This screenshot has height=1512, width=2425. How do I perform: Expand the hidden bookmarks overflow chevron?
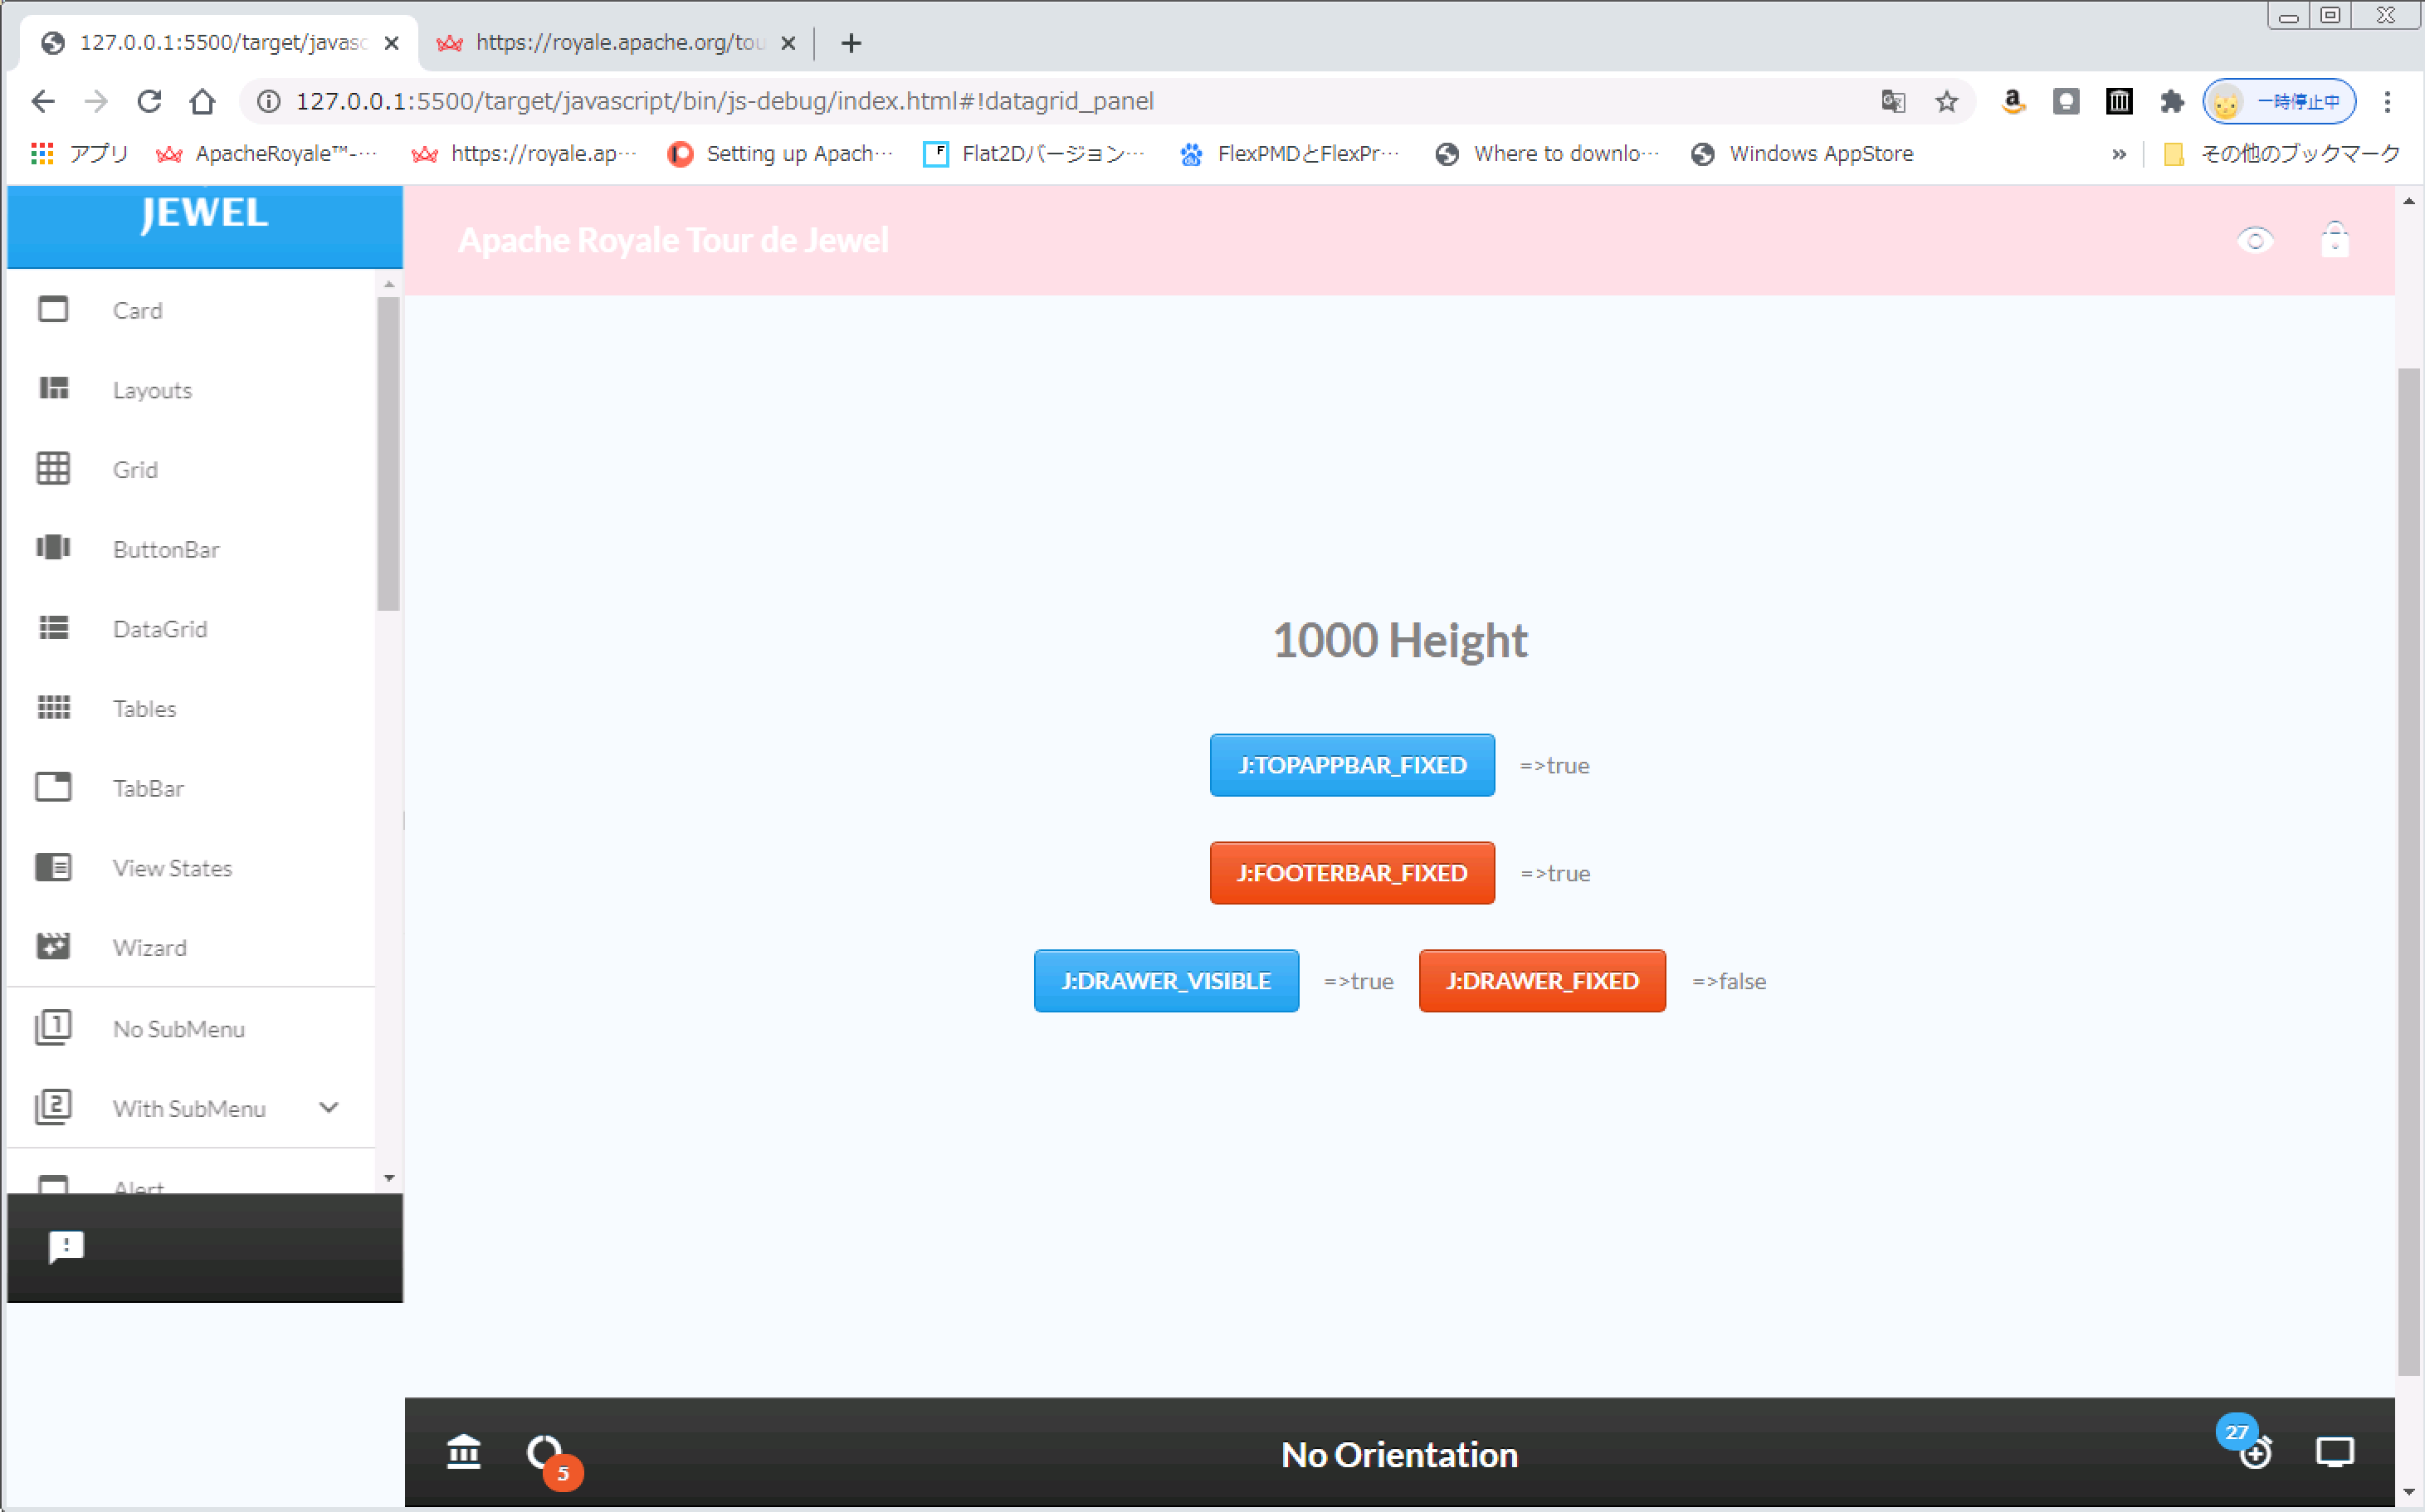point(2118,154)
